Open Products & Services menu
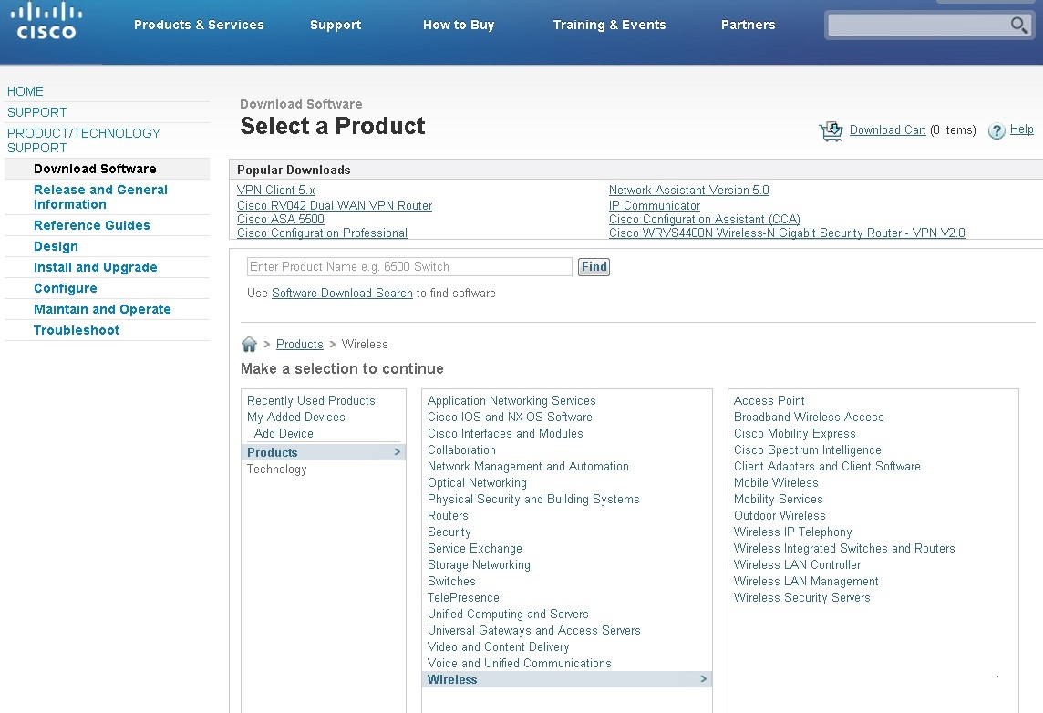 coord(199,25)
